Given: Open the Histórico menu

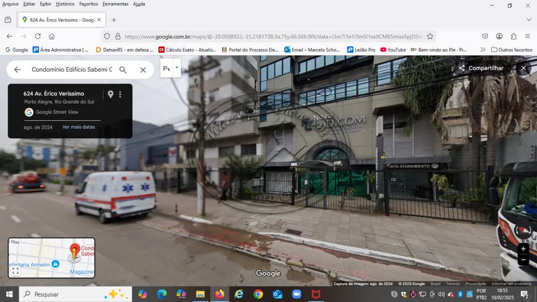Looking at the screenshot, I should click(x=65, y=4).
